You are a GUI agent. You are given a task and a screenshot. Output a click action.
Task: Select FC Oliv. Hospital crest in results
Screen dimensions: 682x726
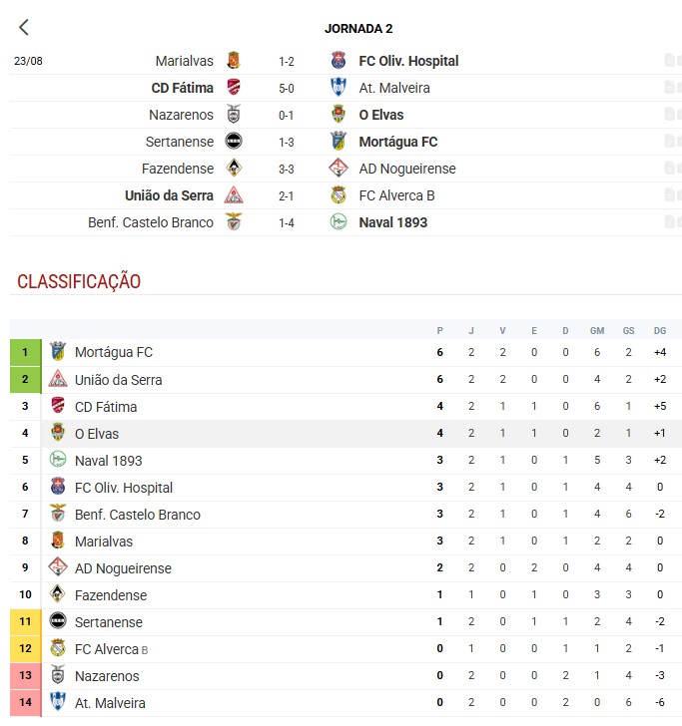pos(339,61)
